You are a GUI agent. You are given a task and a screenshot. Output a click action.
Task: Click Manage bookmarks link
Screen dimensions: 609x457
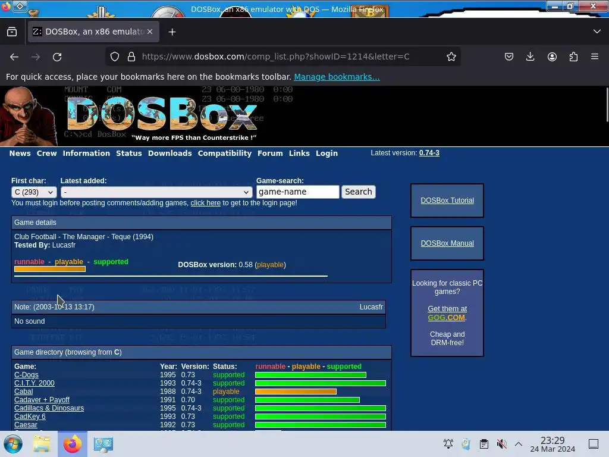tap(337, 77)
